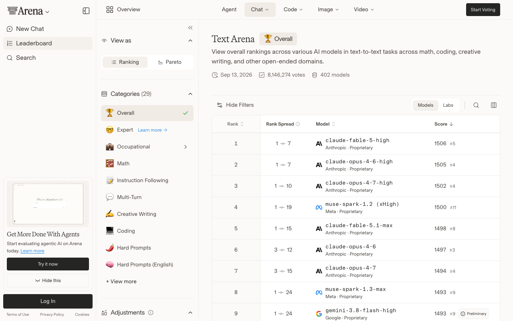Open the Code dropdown menu
The width and height of the screenshot is (513, 321).
click(x=293, y=10)
